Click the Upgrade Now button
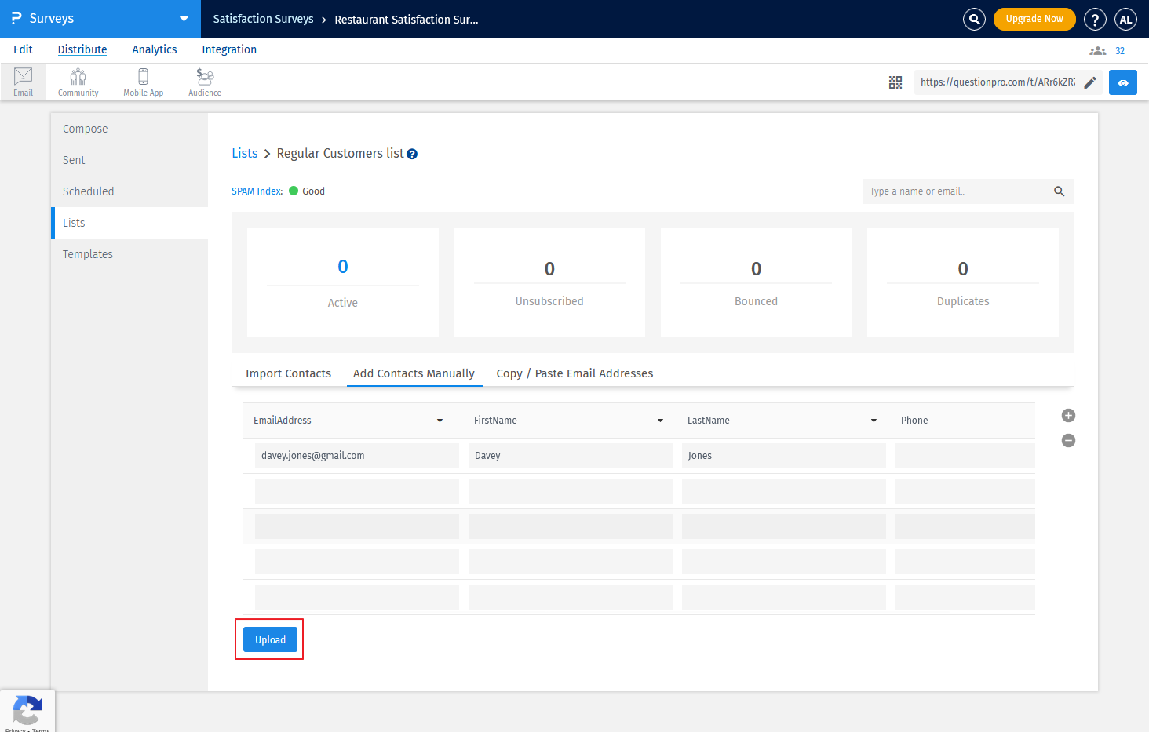The width and height of the screenshot is (1149, 732). pos(1034,19)
